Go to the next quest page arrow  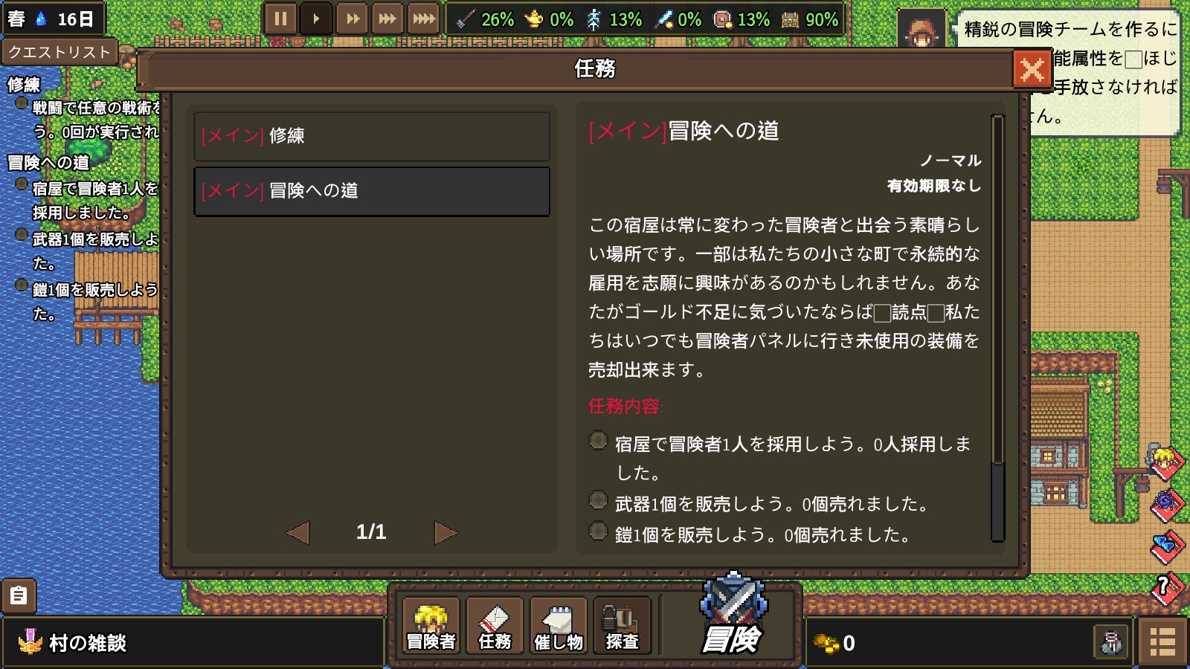pyautogui.click(x=445, y=532)
